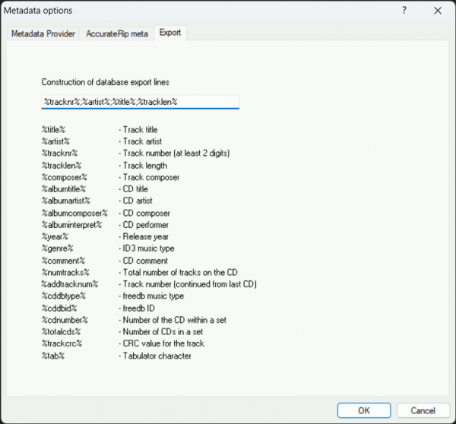456x424 pixels.
Task: Click the %tab% placeholder label
Action: point(54,356)
